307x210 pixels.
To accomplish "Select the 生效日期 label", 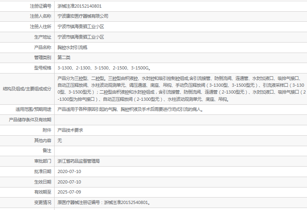I will click(x=43, y=182).
